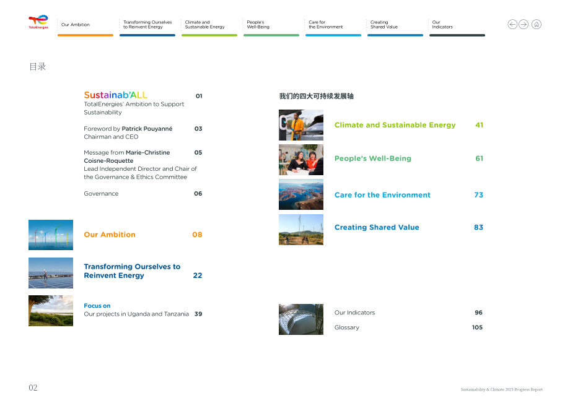The image size is (570, 403).
Task: Open Focus on Uganda and Tanzania entry
Action: (136, 310)
